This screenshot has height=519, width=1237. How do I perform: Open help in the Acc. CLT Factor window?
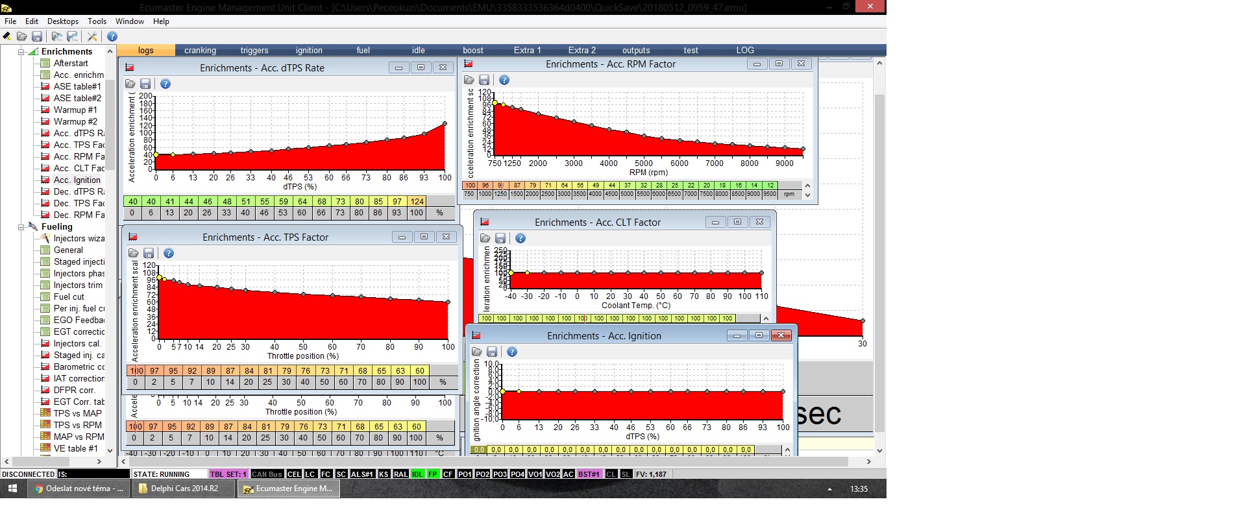pos(520,238)
